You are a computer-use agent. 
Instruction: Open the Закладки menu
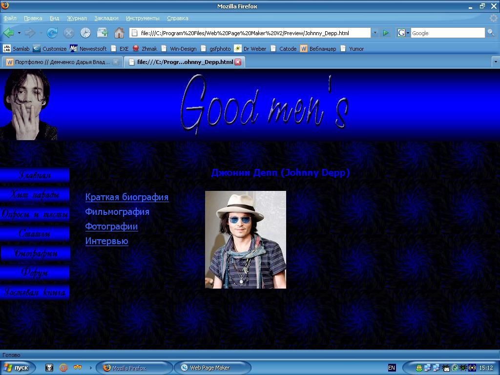coord(106,18)
